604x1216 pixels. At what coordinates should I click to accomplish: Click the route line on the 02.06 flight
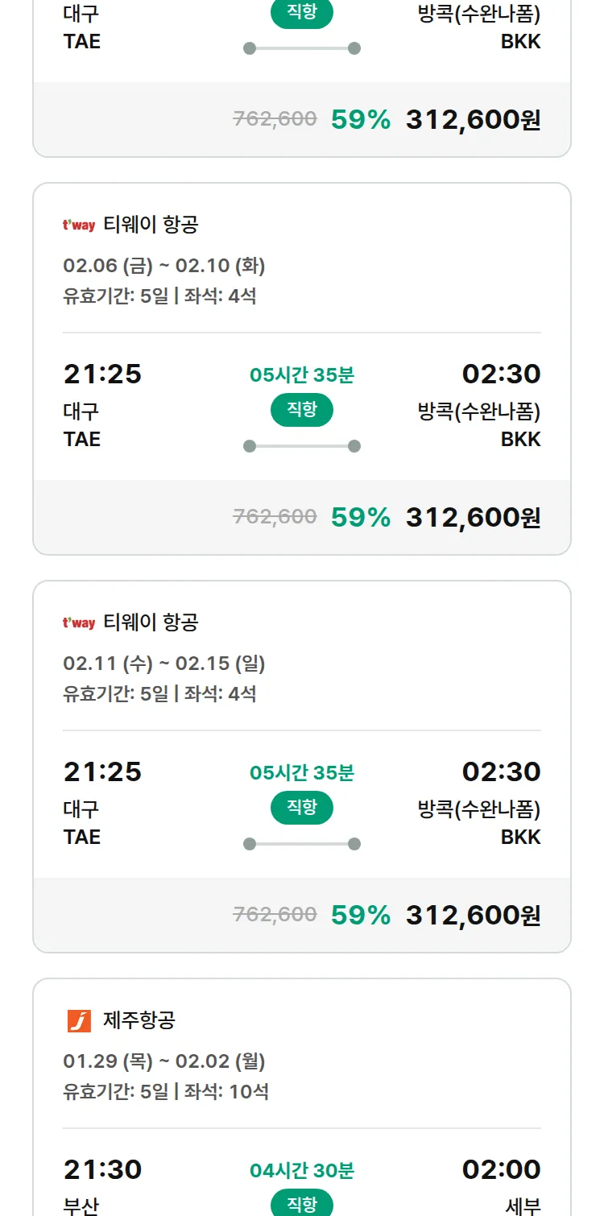point(302,446)
